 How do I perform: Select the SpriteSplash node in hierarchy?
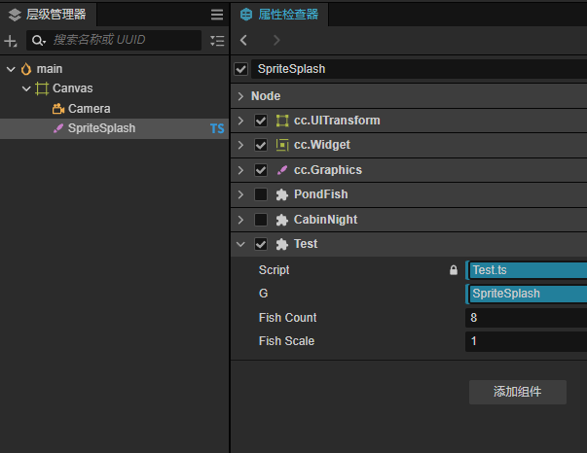point(114,128)
